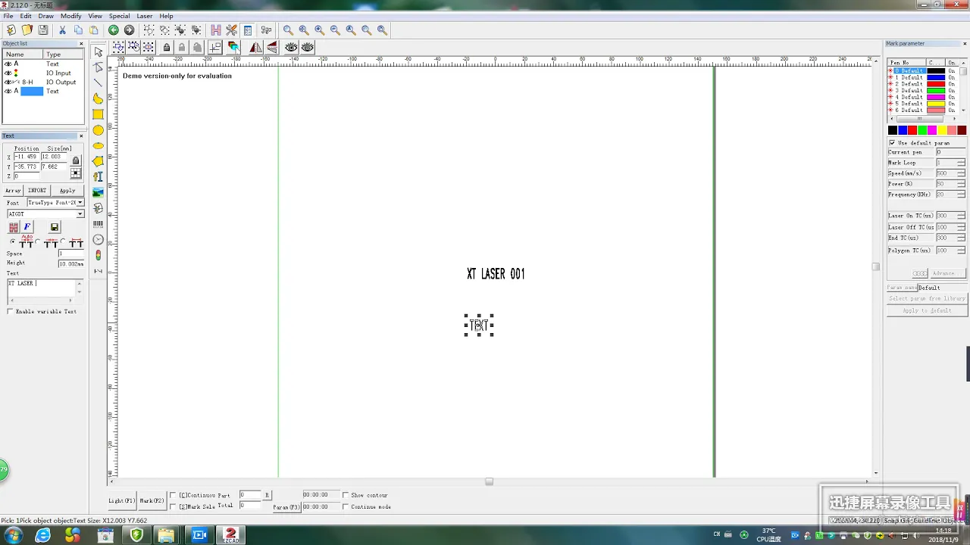Click the Mark(F2) button
The image size is (970, 545).
[152, 500]
